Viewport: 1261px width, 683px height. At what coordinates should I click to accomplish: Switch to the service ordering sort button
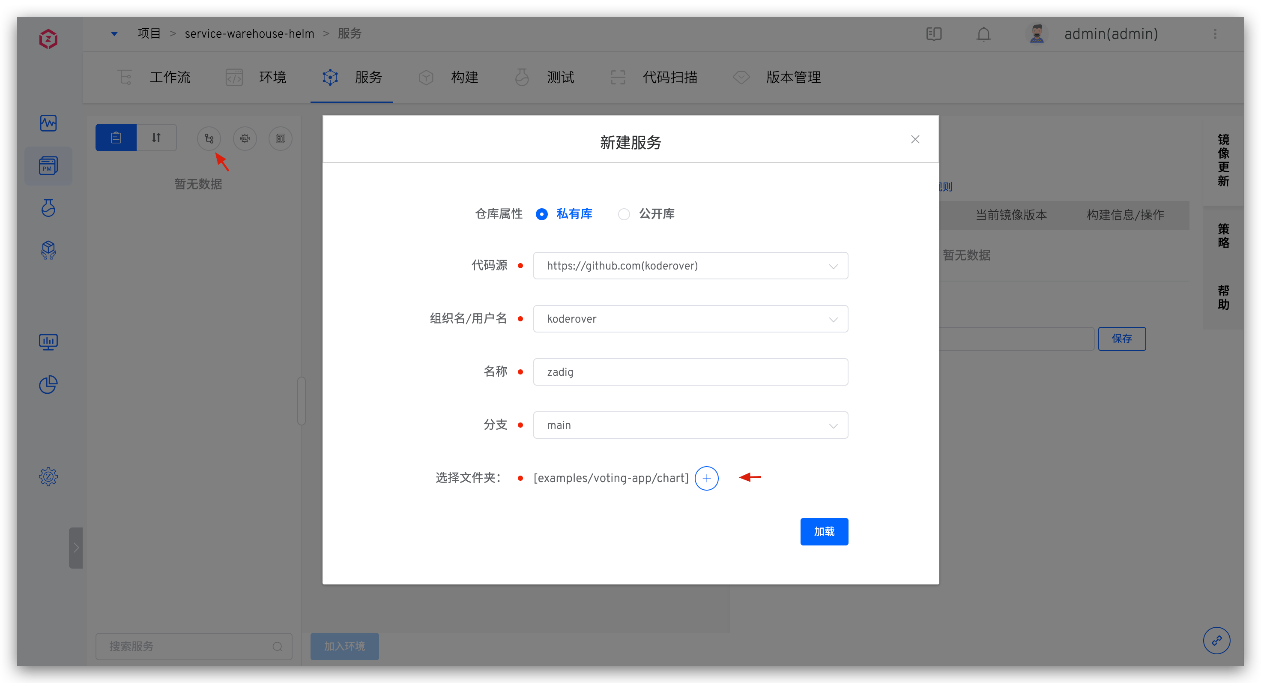[156, 138]
